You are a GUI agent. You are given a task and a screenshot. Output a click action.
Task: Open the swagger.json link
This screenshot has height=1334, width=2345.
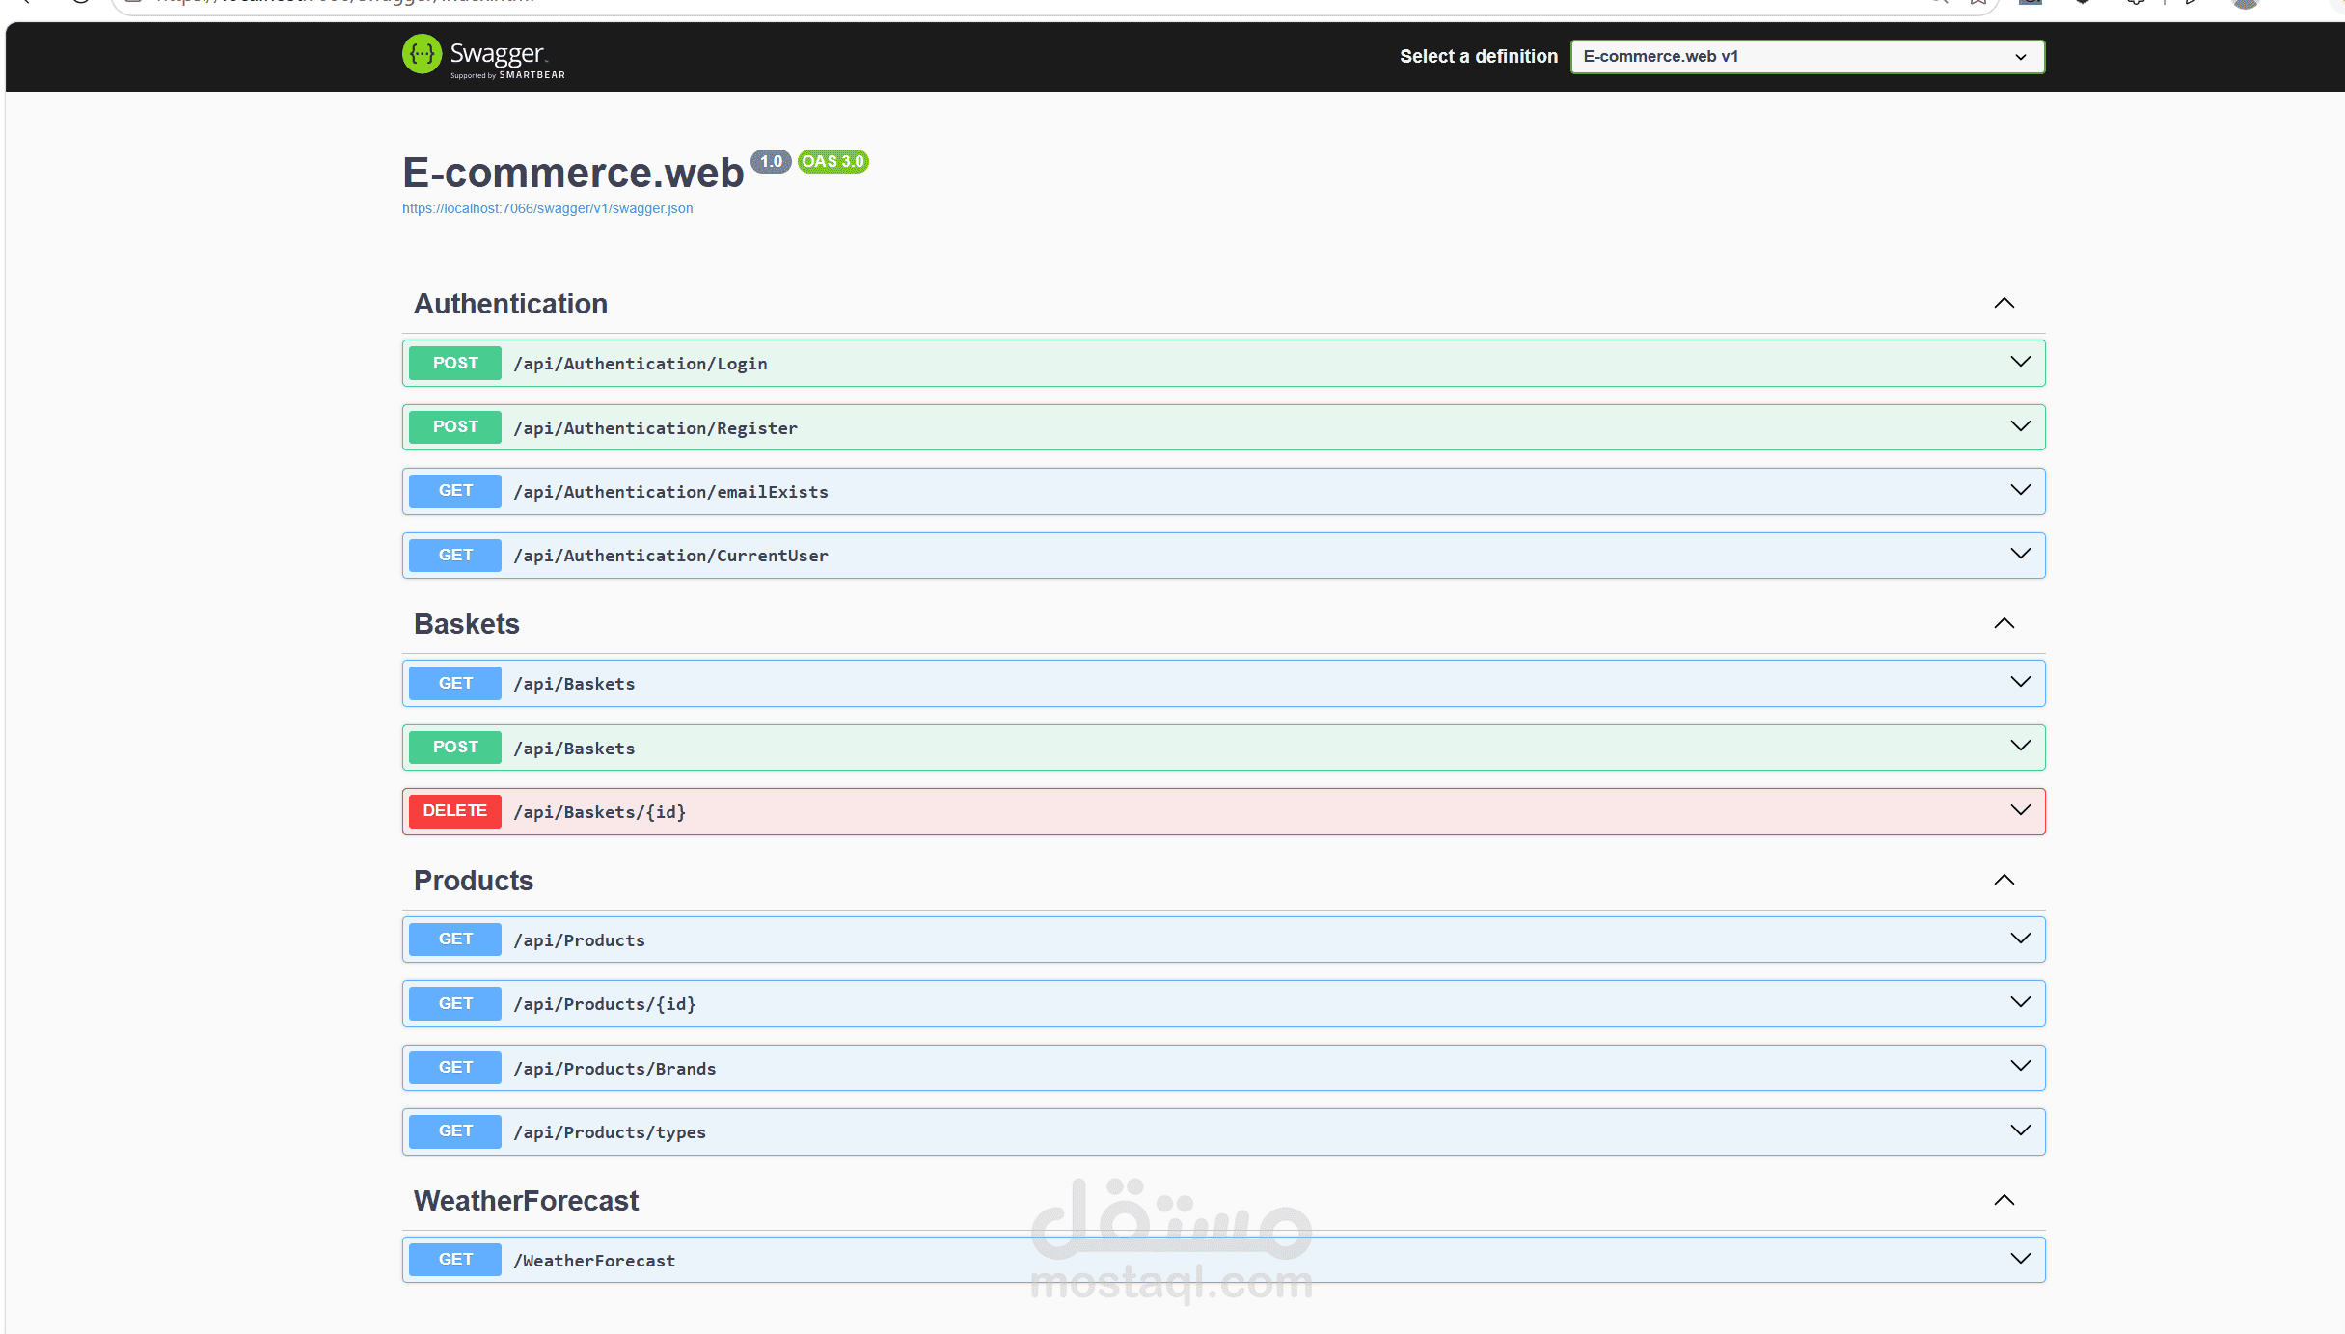[x=547, y=208]
